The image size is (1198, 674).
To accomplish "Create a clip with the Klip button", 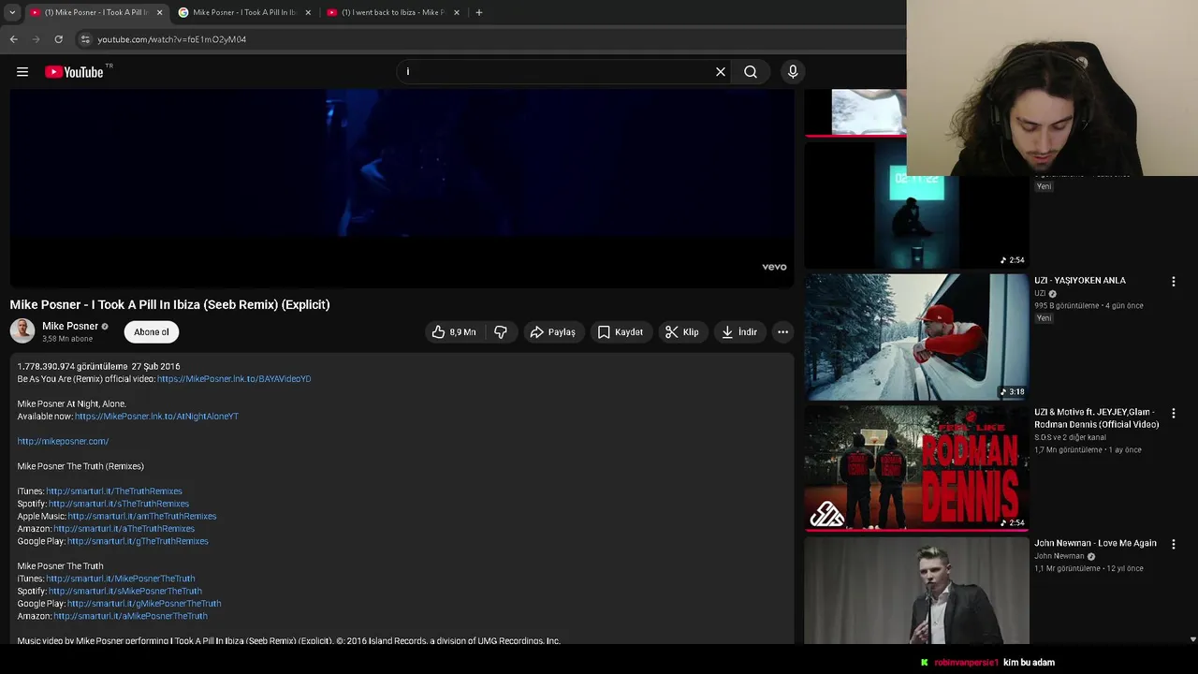I will pos(682,332).
